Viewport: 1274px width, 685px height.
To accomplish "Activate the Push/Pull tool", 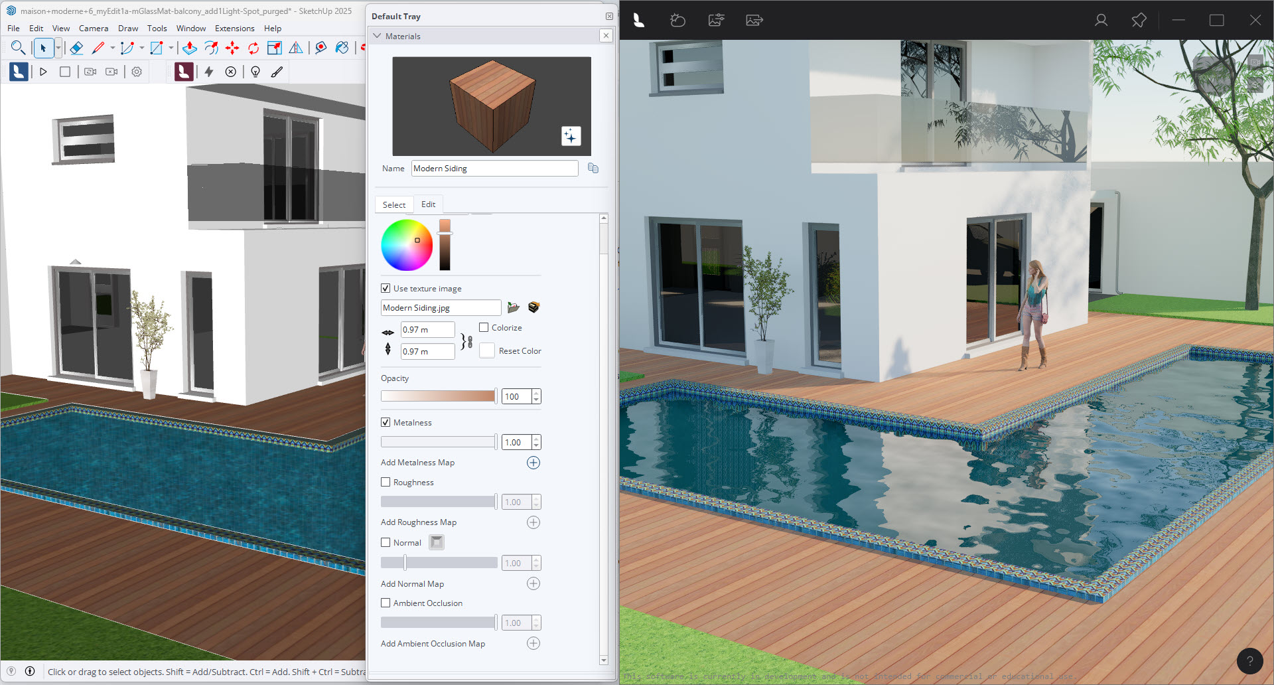I will point(190,48).
